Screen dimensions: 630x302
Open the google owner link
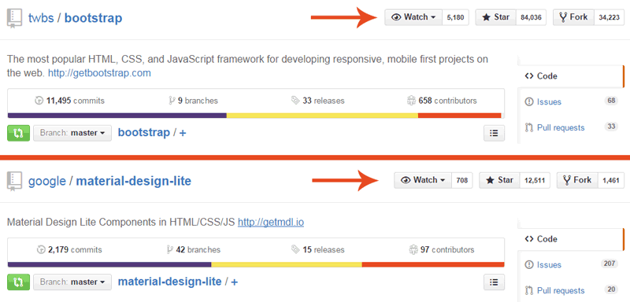(47, 182)
